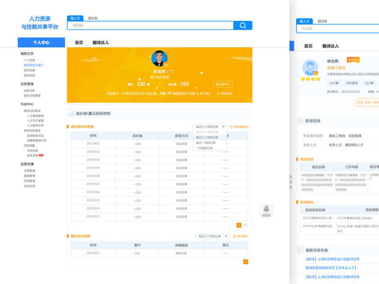Image resolution: width=379 pixels, height=284 pixels.
Task: Click the 20170401 cell in 成长值 table
Action: pos(93,144)
